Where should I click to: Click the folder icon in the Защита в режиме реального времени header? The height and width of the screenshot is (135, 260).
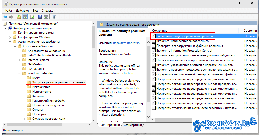coord(102,25)
